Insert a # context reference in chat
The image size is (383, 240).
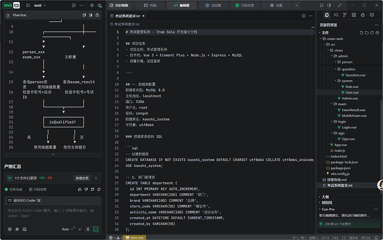tap(17, 229)
